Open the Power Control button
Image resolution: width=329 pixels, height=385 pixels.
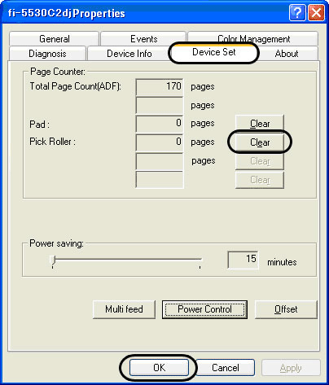[x=204, y=309]
